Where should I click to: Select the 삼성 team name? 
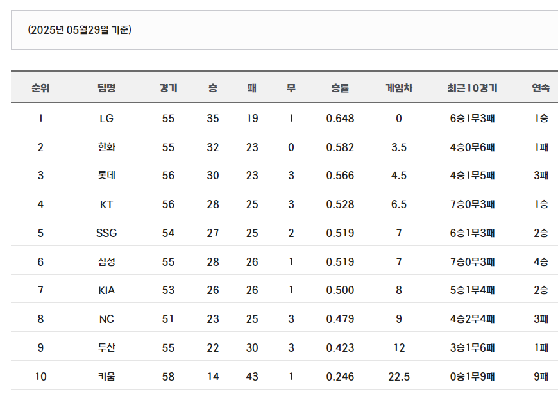[x=106, y=262]
